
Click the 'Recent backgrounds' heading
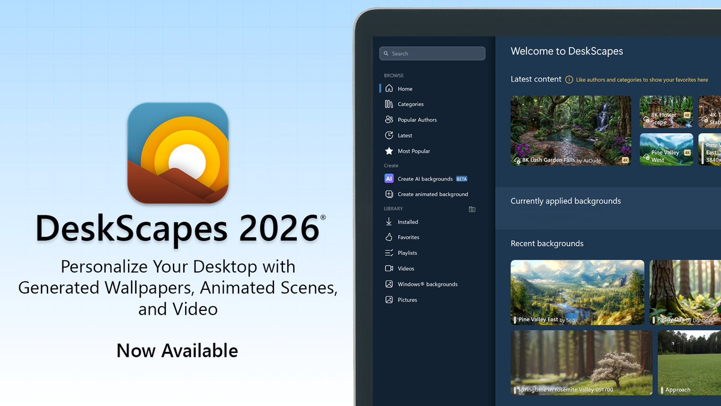click(547, 244)
